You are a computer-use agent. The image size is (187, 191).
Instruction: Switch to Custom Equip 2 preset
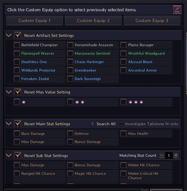point(93,21)
